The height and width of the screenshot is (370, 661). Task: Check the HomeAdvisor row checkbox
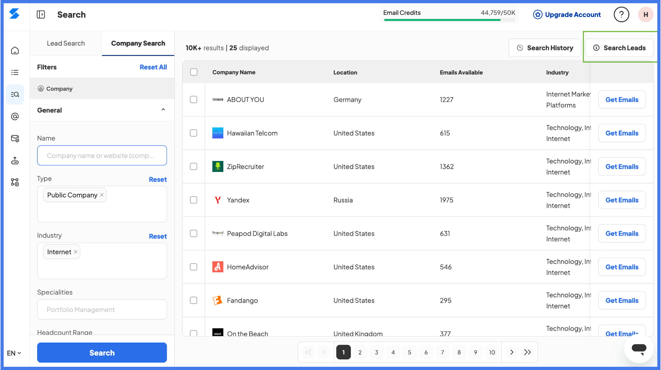(x=194, y=267)
